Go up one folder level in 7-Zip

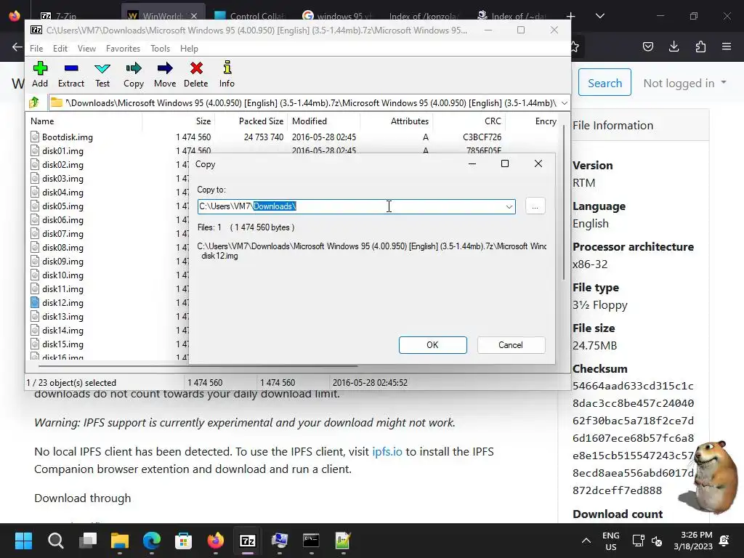point(34,102)
